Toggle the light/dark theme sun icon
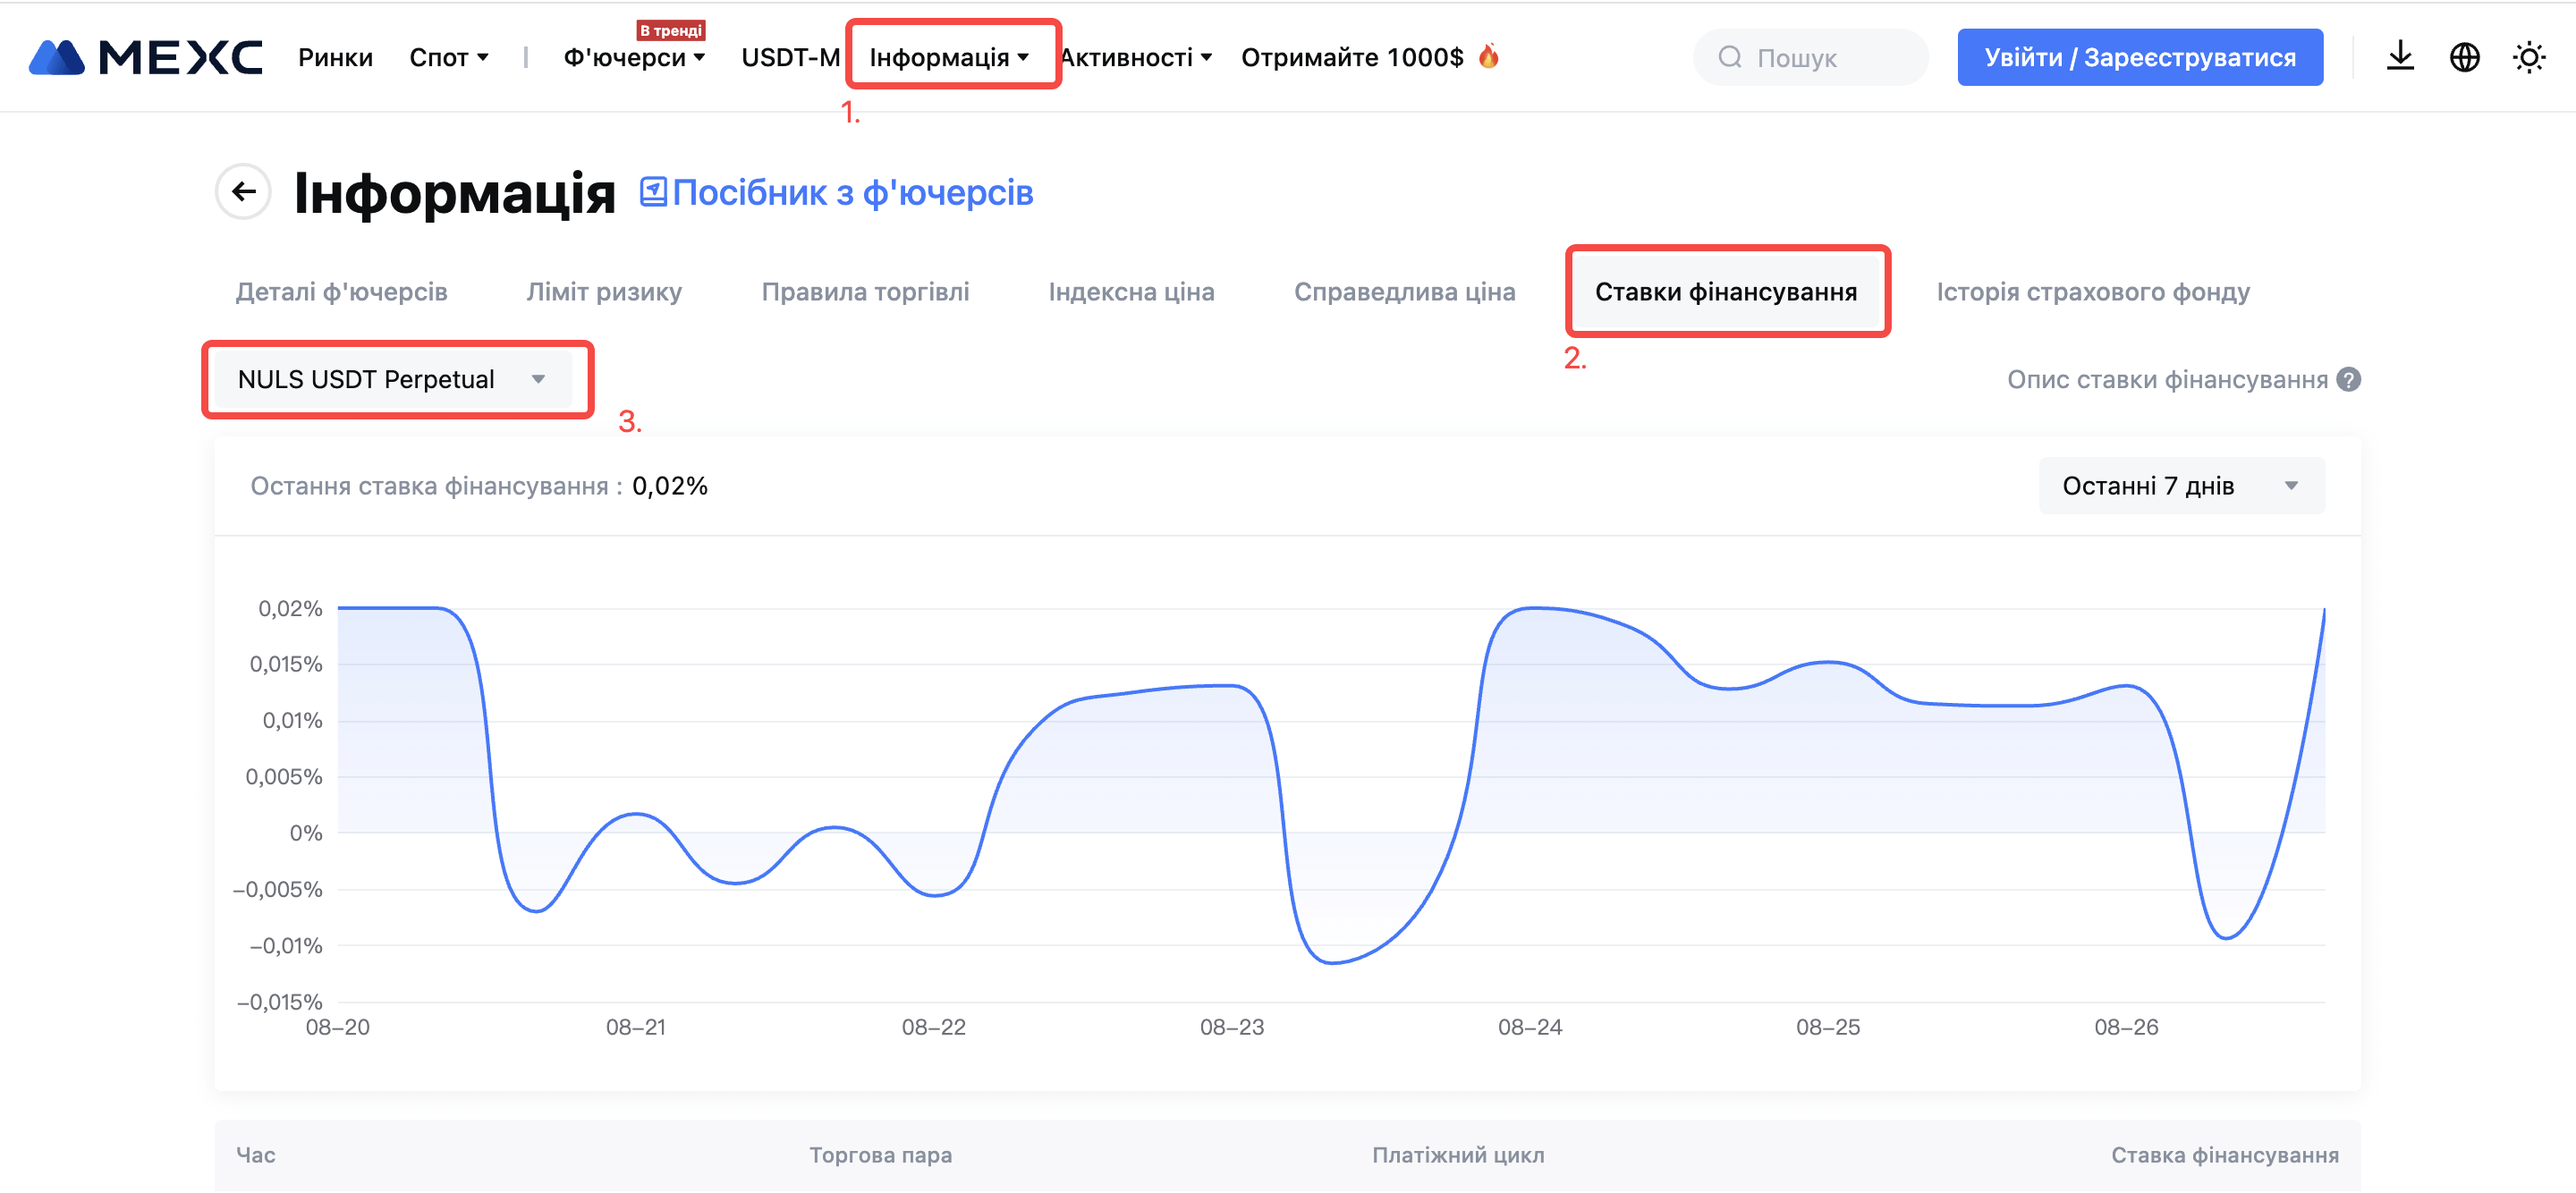The image size is (2576, 1193). click(x=2529, y=57)
